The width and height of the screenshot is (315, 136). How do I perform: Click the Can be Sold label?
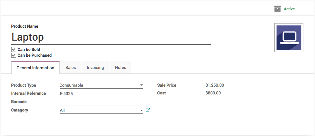(x=29, y=50)
